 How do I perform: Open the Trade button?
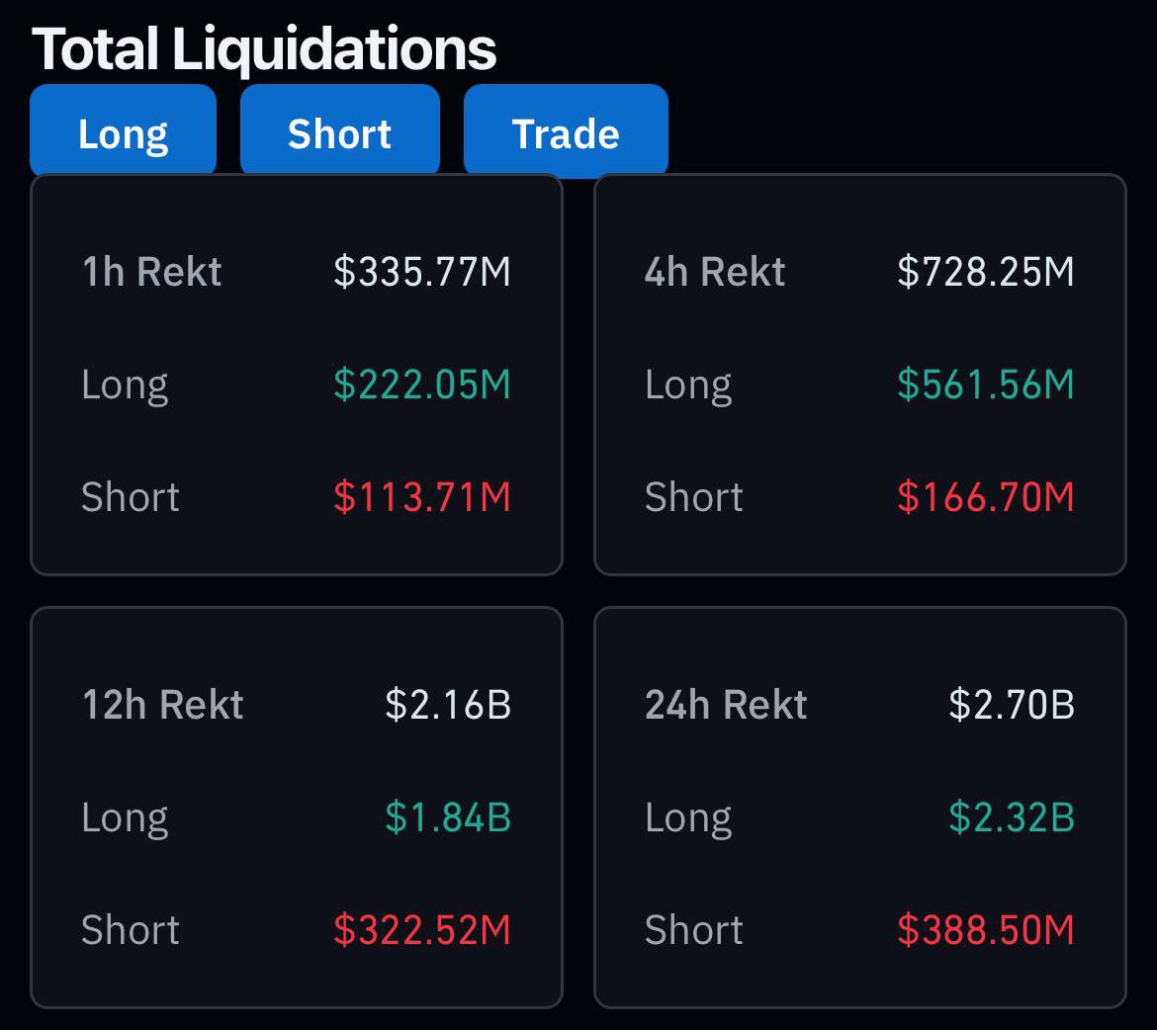pyautogui.click(x=566, y=133)
